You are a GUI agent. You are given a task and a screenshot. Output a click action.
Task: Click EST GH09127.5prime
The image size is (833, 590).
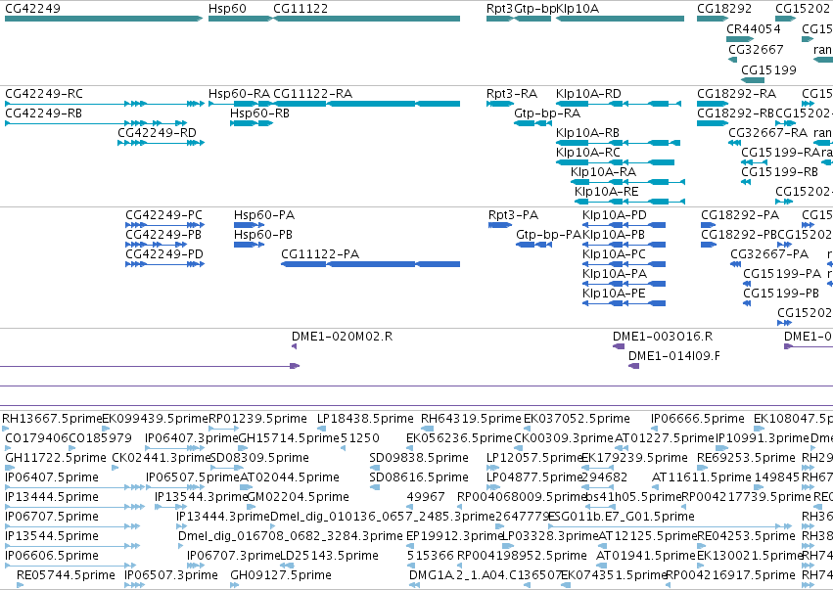(234, 586)
